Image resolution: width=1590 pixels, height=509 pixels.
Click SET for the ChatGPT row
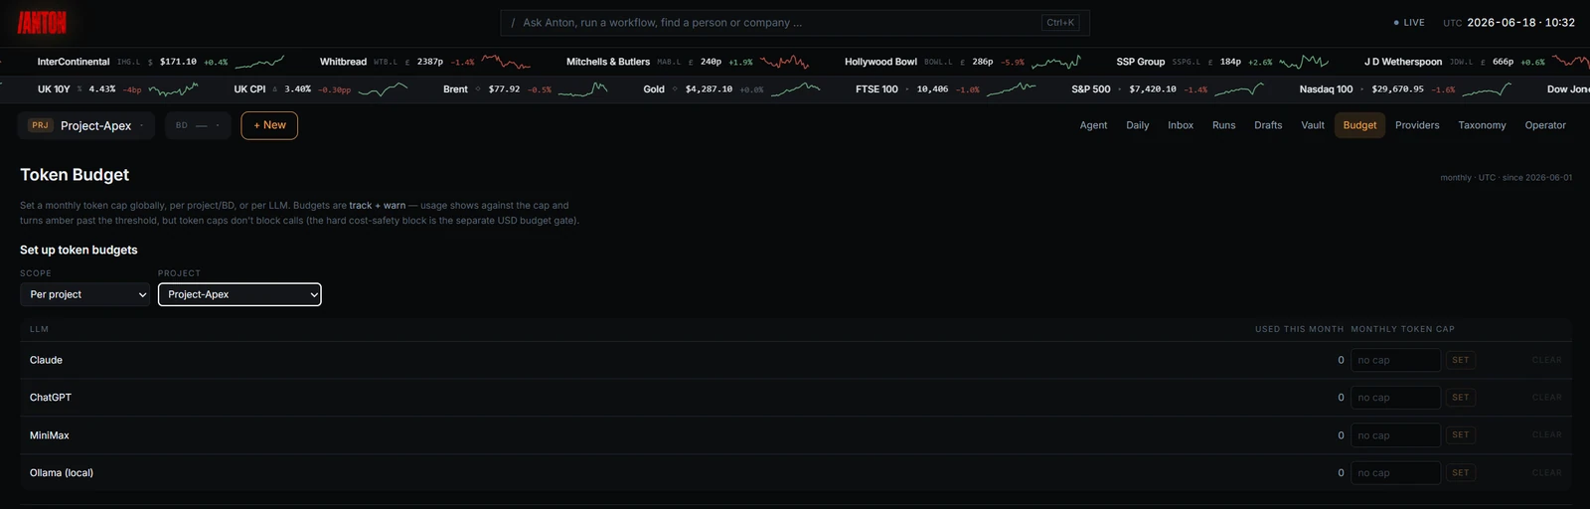1460,398
